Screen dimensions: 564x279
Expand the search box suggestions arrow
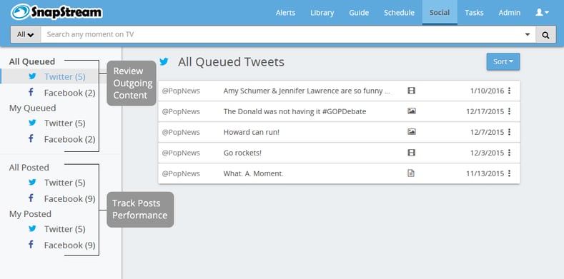coord(528,35)
